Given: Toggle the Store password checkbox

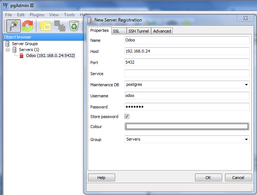Looking at the screenshot, I should click(127, 117).
